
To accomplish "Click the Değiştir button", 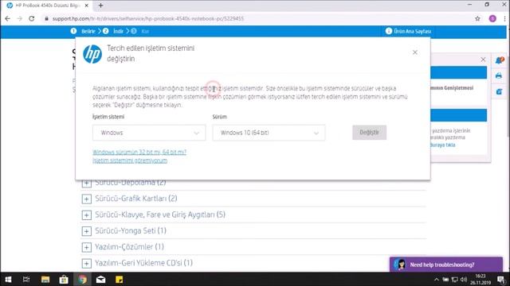I will (x=369, y=133).
